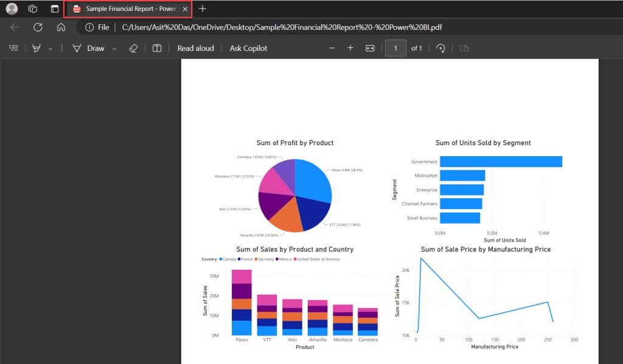This screenshot has height=364, width=623.
Task: Click the Paseo stacked column
Action: tap(242, 303)
